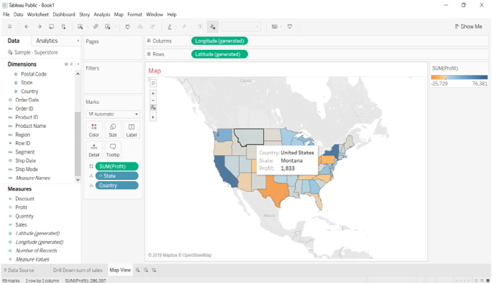Click the Undo arrow in the toolbar
492x283 pixels.
click(x=27, y=27)
